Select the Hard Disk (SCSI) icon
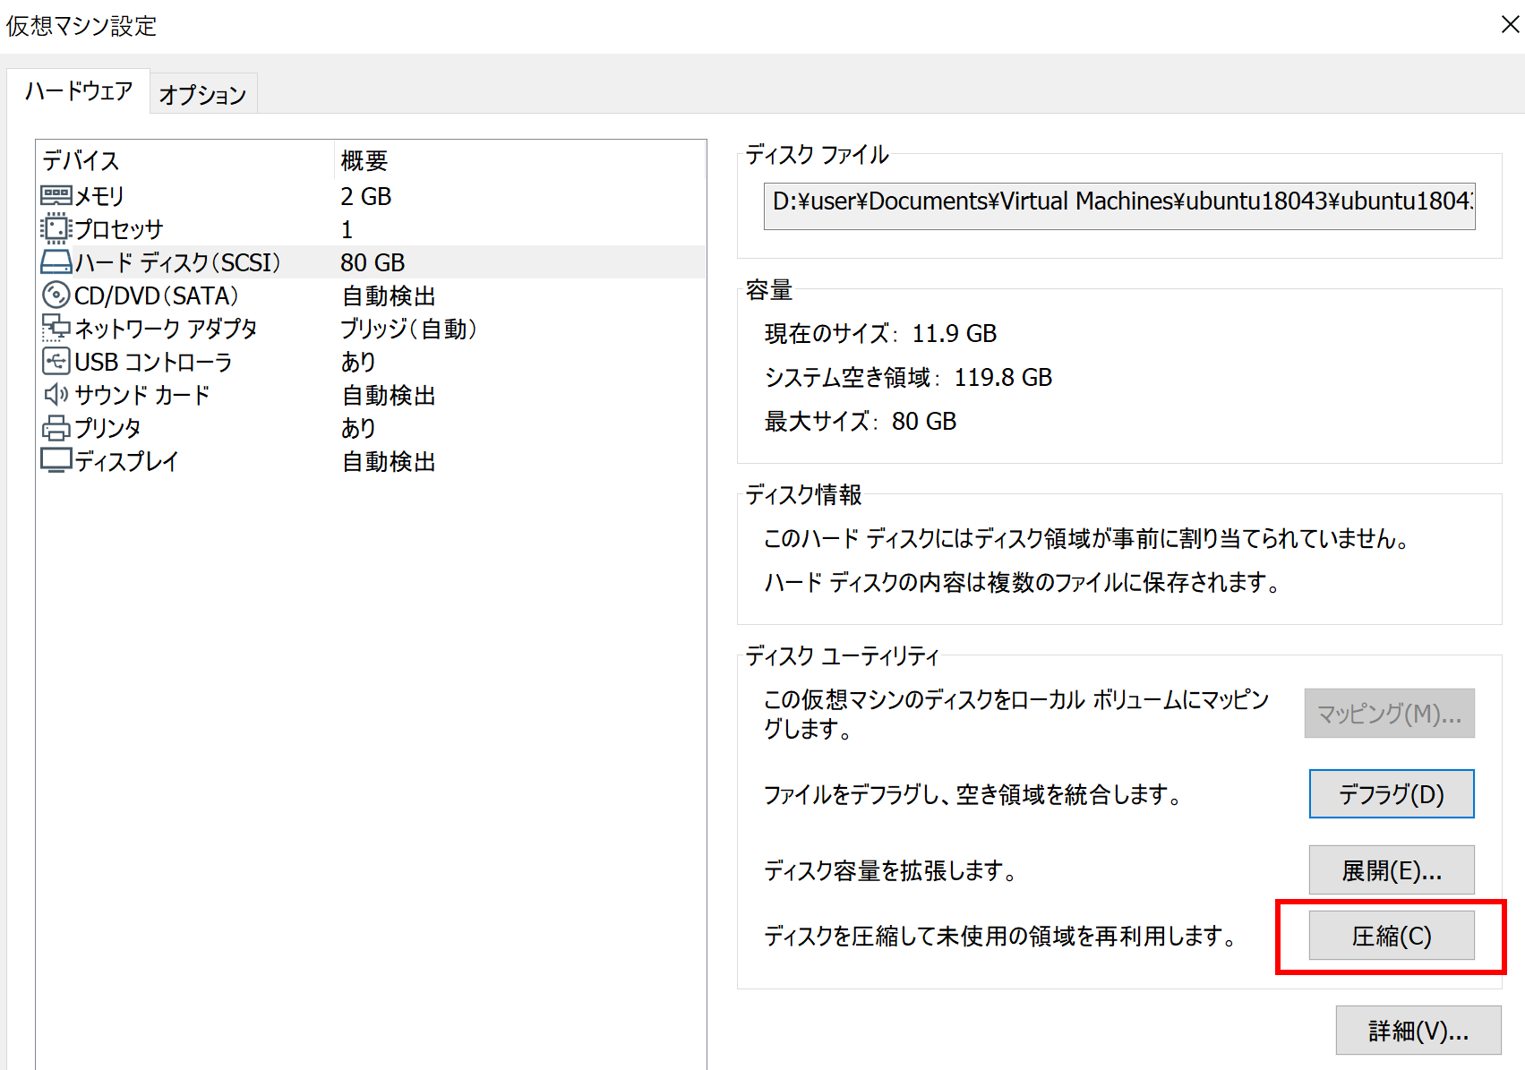 pyautogui.click(x=56, y=262)
